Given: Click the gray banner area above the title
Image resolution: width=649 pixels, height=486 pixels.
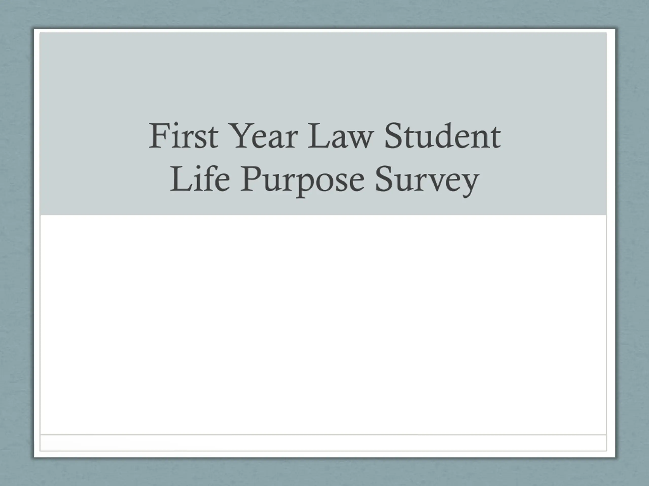Looking at the screenshot, I should coord(323,73).
